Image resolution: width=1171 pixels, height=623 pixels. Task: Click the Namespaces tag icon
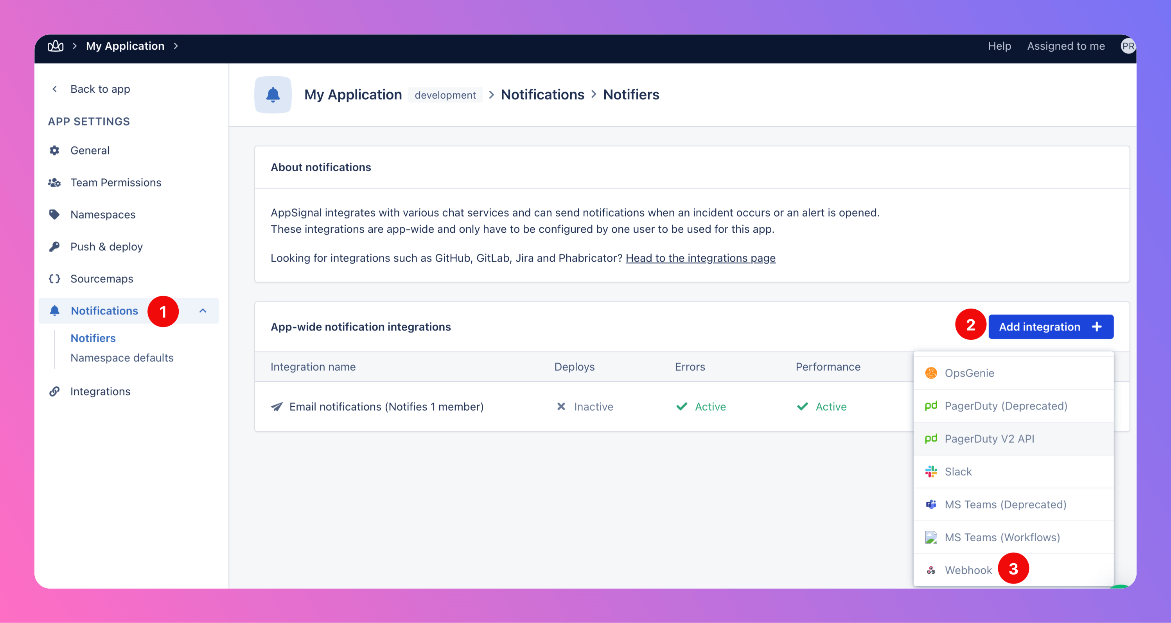click(54, 214)
